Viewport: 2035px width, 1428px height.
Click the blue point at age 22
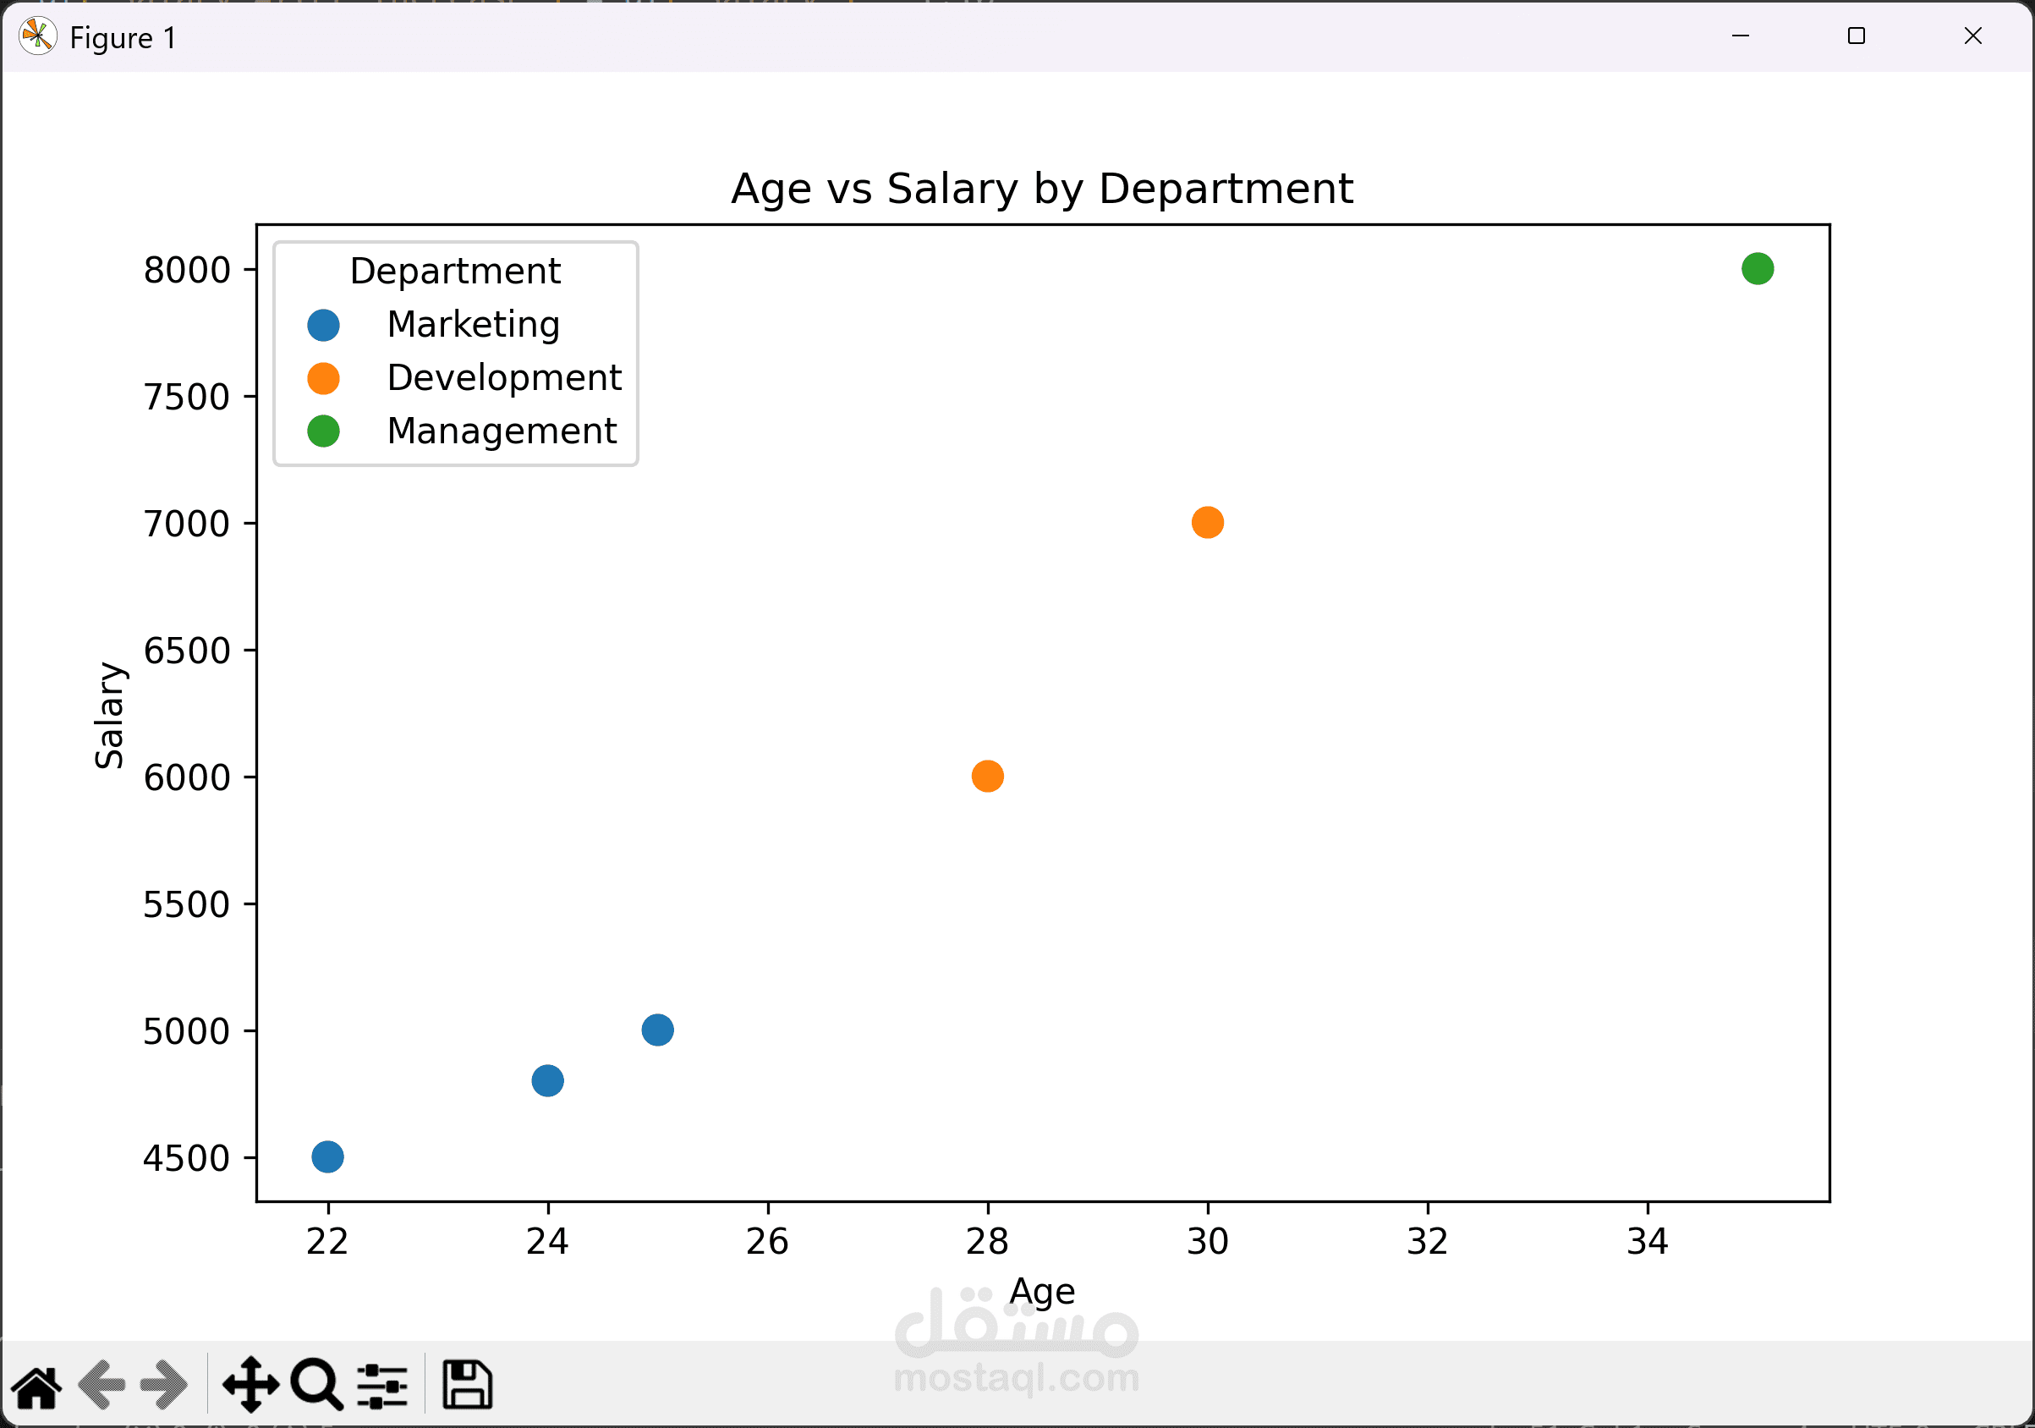328,1156
